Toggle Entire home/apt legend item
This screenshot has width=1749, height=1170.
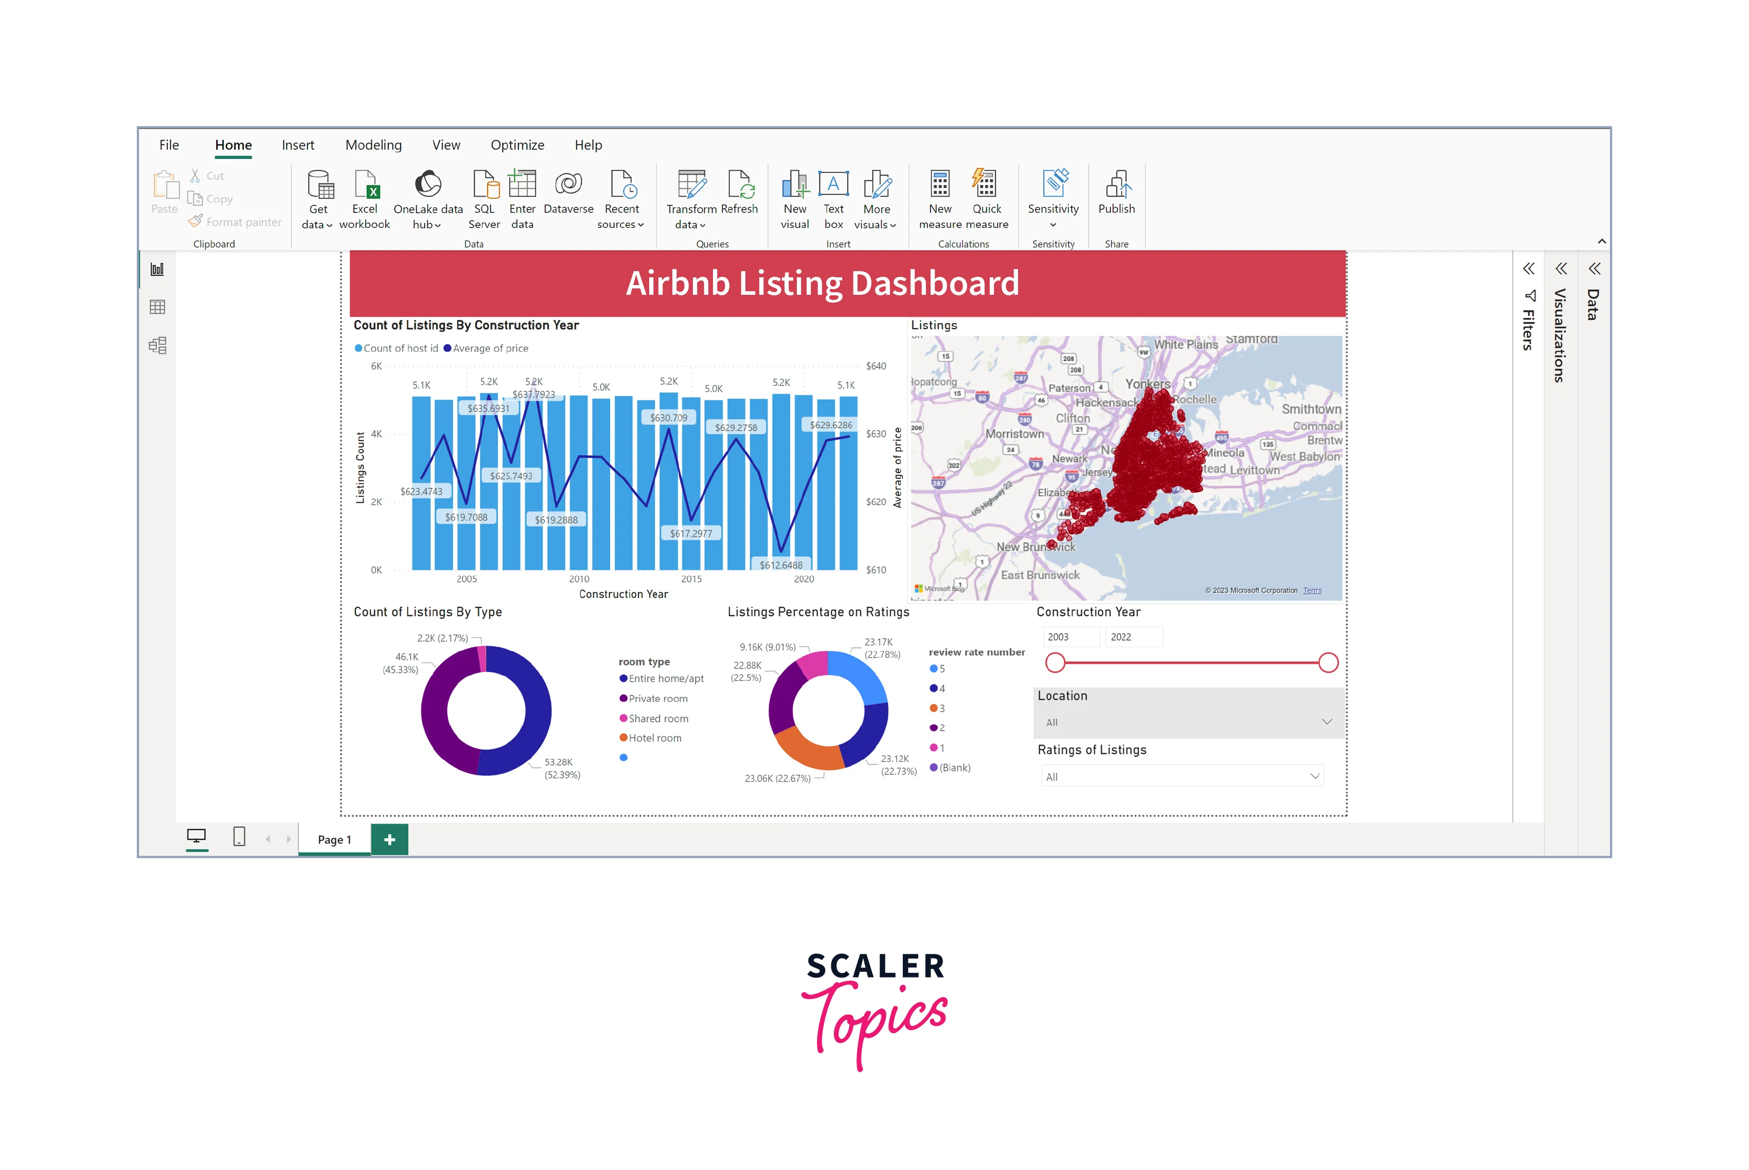[x=665, y=678]
